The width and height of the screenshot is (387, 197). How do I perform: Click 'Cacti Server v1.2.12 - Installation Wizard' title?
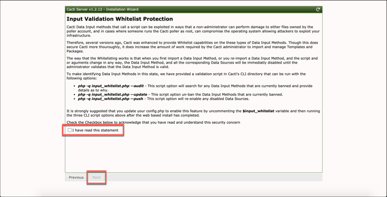(x=102, y=9)
